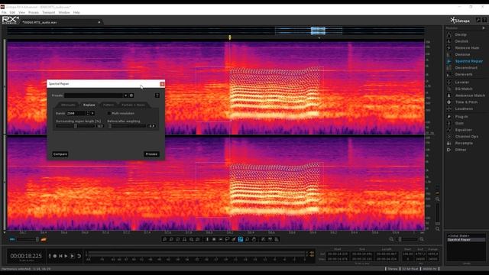The height and width of the screenshot is (275, 489).
Task: Open the Declip module
Action: pos(461,34)
